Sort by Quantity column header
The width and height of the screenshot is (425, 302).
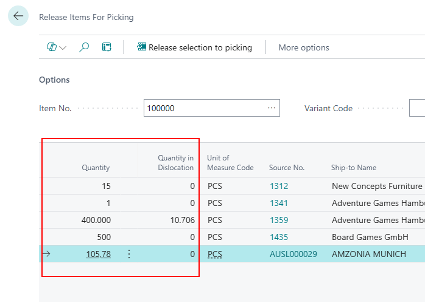click(96, 168)
